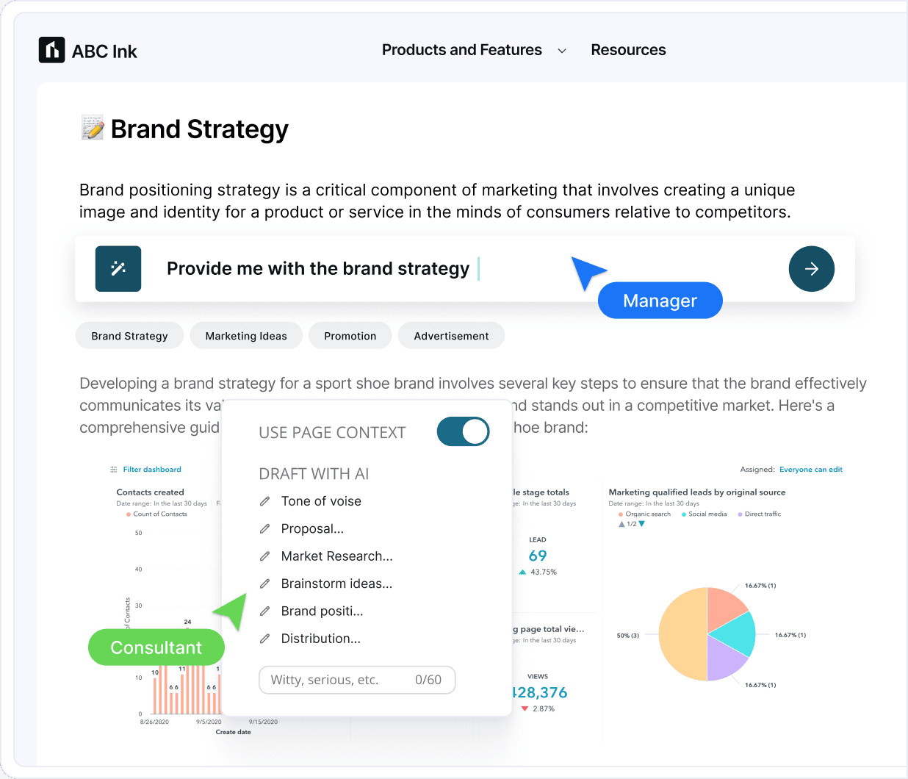
Task: Select Brainstorm ideas draft option
Action: [336, 584]
